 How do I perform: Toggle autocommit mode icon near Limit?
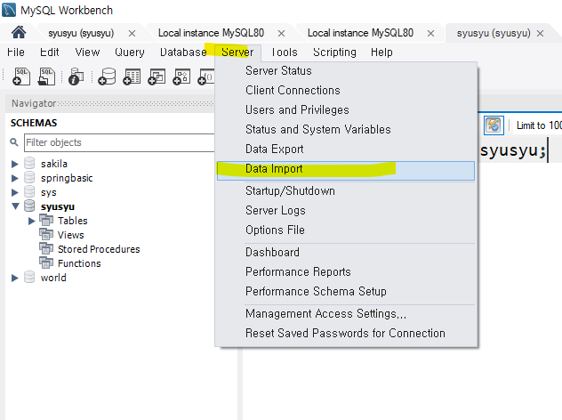tap(494, 125)
